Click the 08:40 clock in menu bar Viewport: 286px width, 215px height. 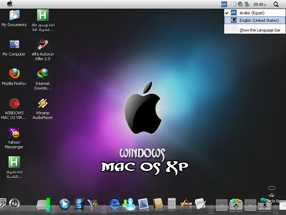click(x=260, y=4)
